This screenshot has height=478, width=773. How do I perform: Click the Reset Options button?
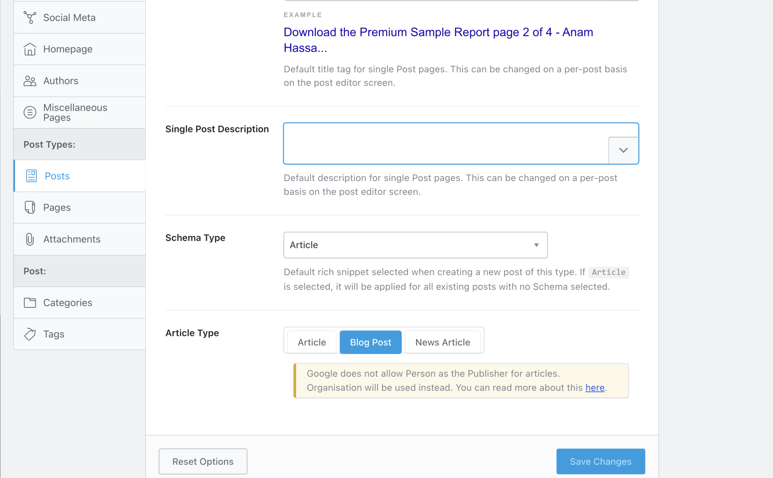pyautogui.click(x=203, y=461)
